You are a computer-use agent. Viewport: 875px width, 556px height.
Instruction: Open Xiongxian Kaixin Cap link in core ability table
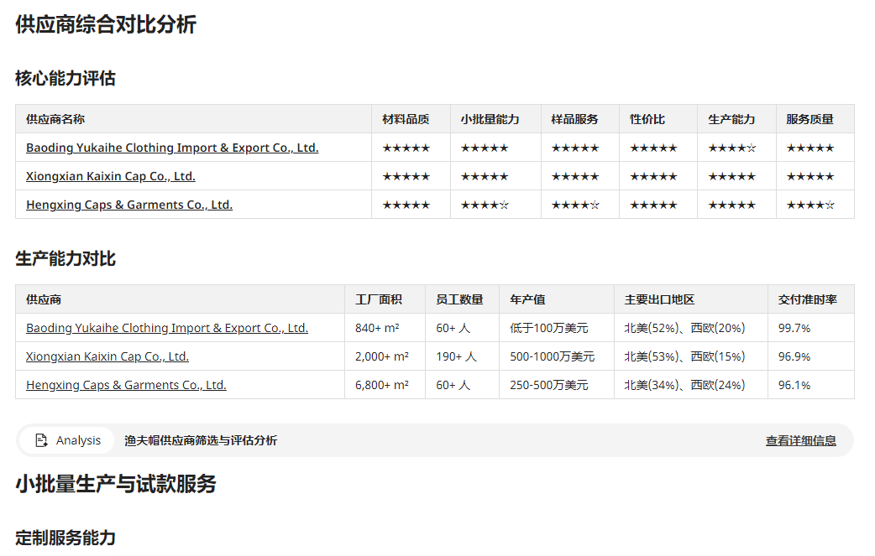click(x=111, y=176)
